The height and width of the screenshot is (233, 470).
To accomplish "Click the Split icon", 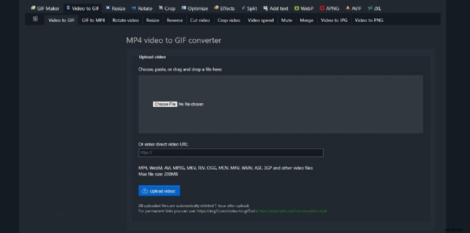I will pyautogui.click(x=243, y=8).
